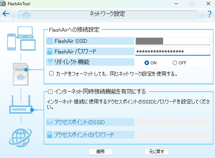Screen dimensions: 215x158
Task: Click the lock icon beside FlashAir パスワード
Action: pyautogui.click(x=49, y=51)
